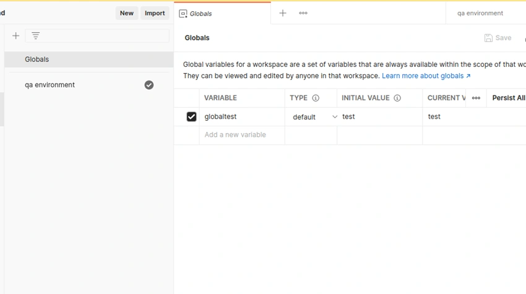Open the qa environment selector dropdown
The height and width of the screenshot is (294, 526).
[486, 13]
